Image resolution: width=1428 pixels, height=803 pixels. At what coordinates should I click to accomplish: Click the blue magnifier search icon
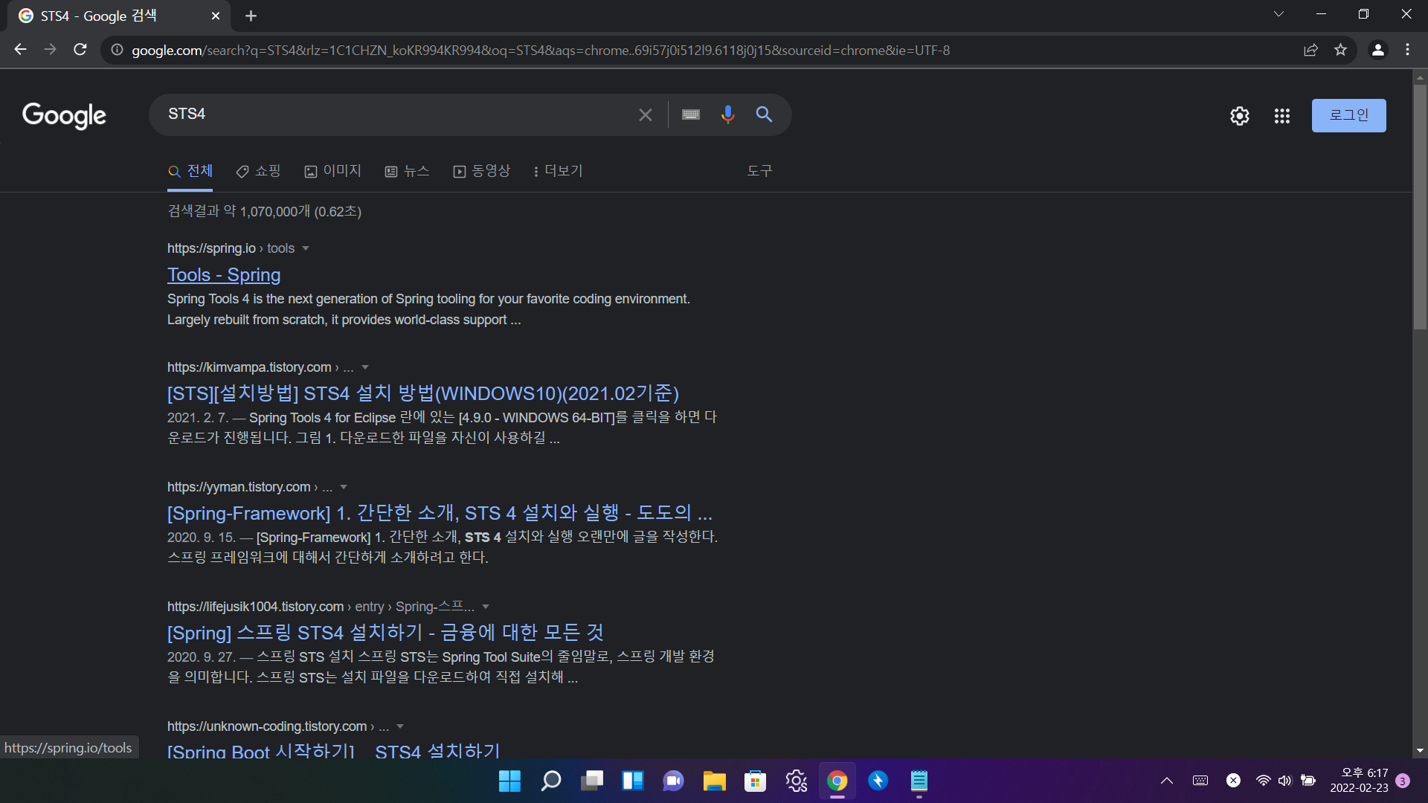(x=764, y=115)
